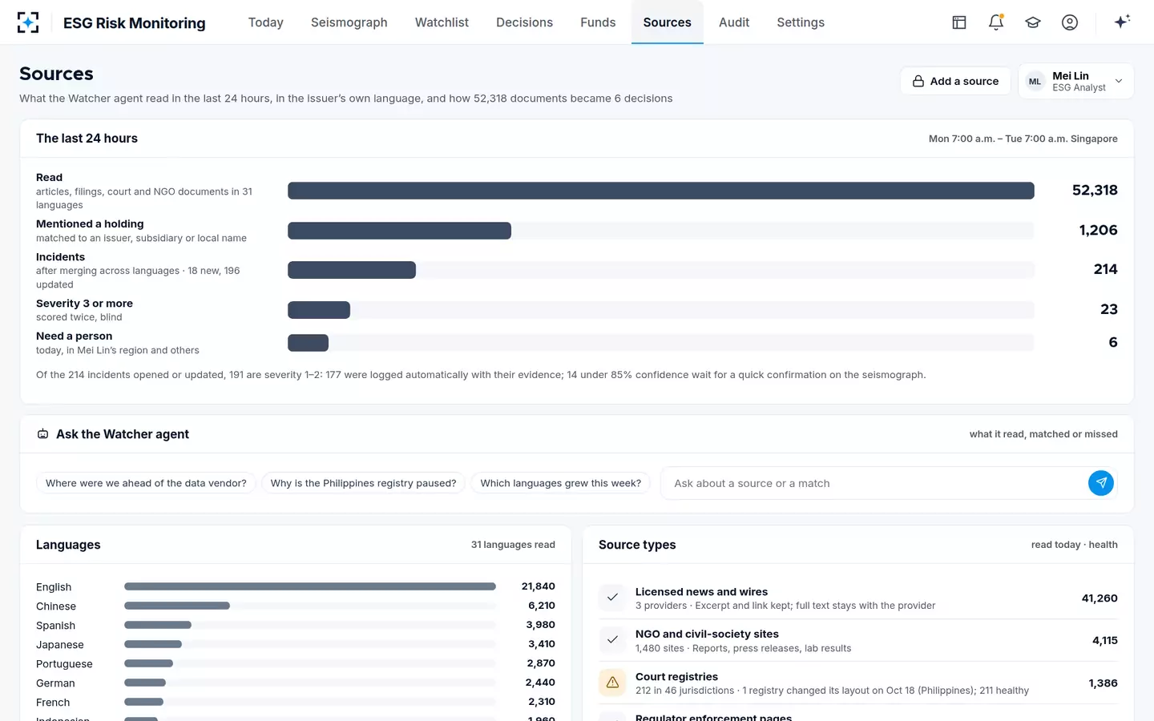Click the Chinese language row label
Screen dimensions: 1154x721
pos(56,606)
